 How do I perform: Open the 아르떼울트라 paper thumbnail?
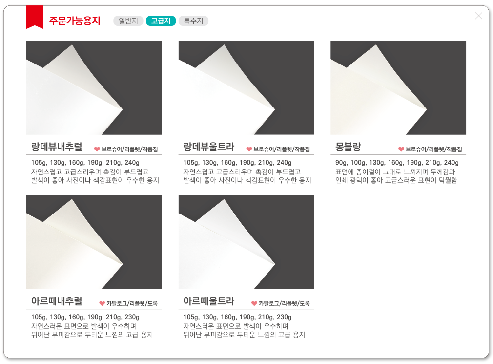246,242
